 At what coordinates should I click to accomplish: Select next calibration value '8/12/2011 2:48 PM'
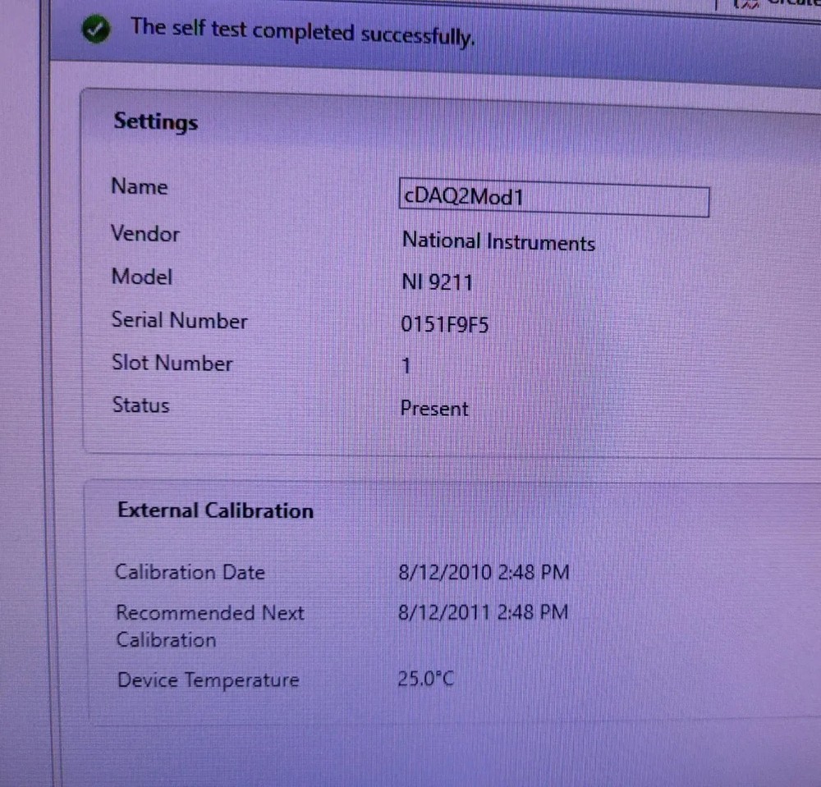483,611
